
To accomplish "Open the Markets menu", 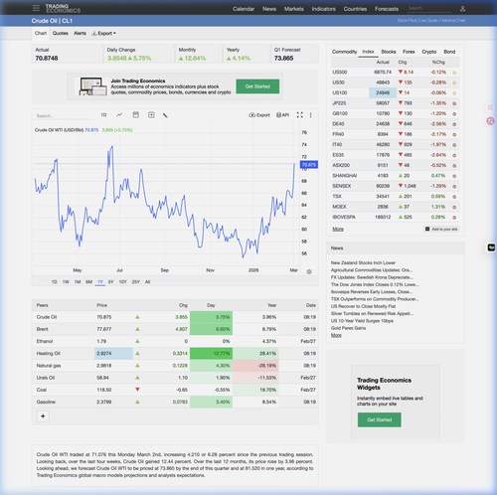I will tap(294, 9).
